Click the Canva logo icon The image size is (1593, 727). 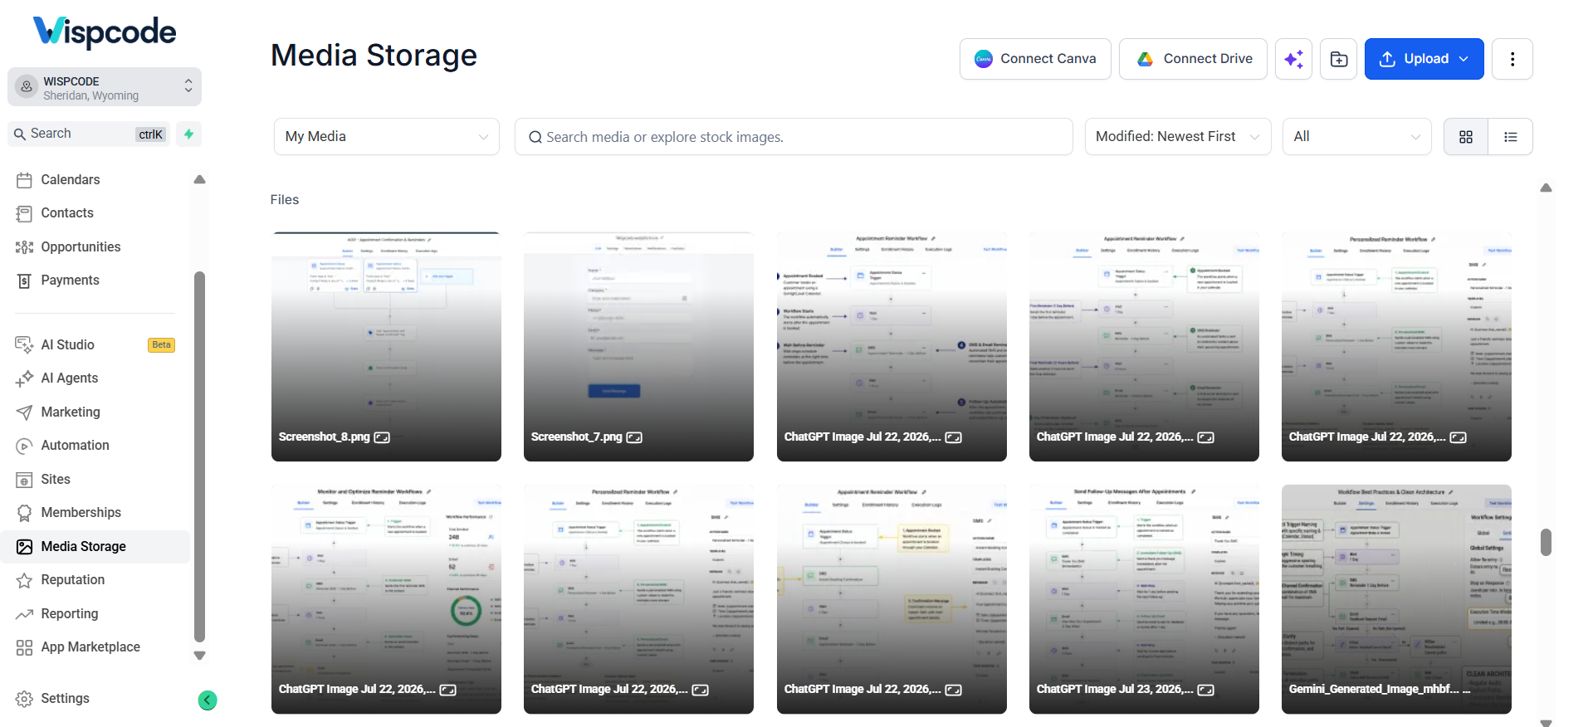pyautogui.click(x=984, y=59)
